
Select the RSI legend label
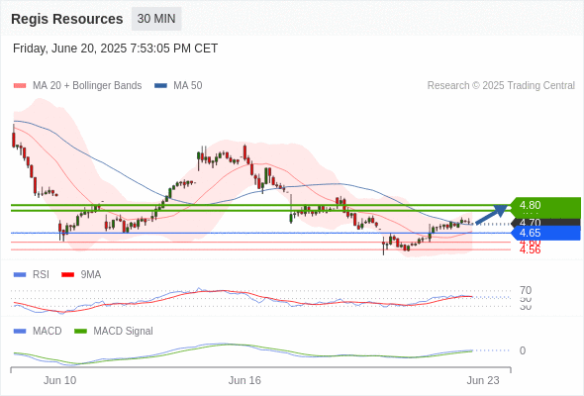[41, 275]
